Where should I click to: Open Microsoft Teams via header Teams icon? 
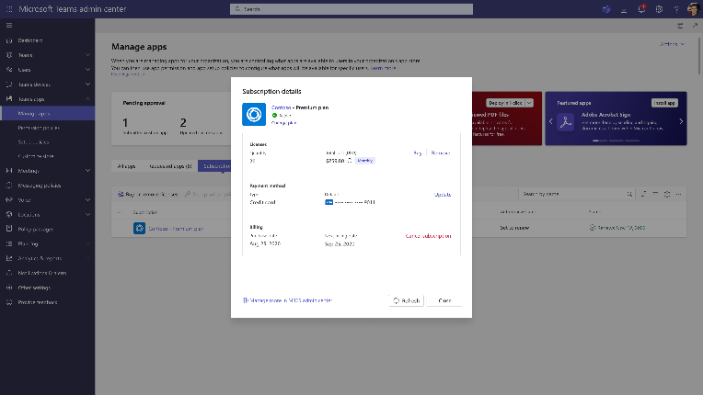point(606,9)
